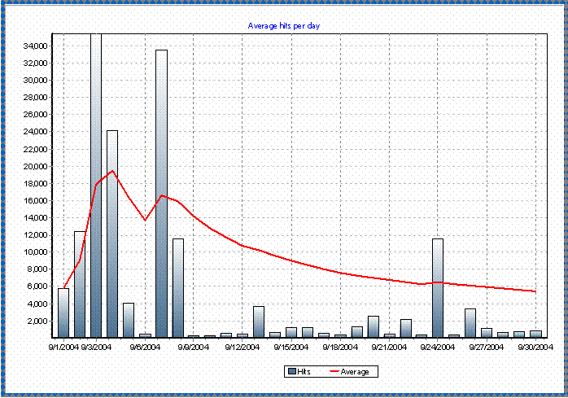The image size is (568, 398).
Task: Click the x-axis label 9/9/2004
Action: [194, 348]
